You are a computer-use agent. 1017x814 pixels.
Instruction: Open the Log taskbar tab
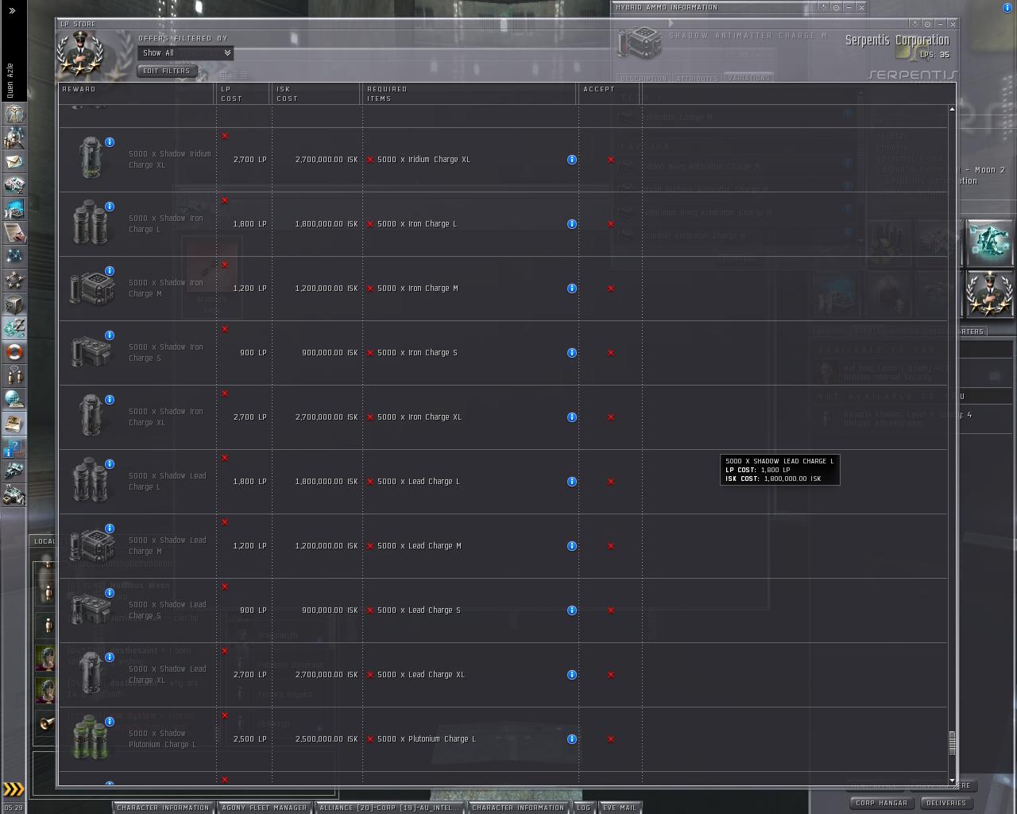tap(583, 808)
